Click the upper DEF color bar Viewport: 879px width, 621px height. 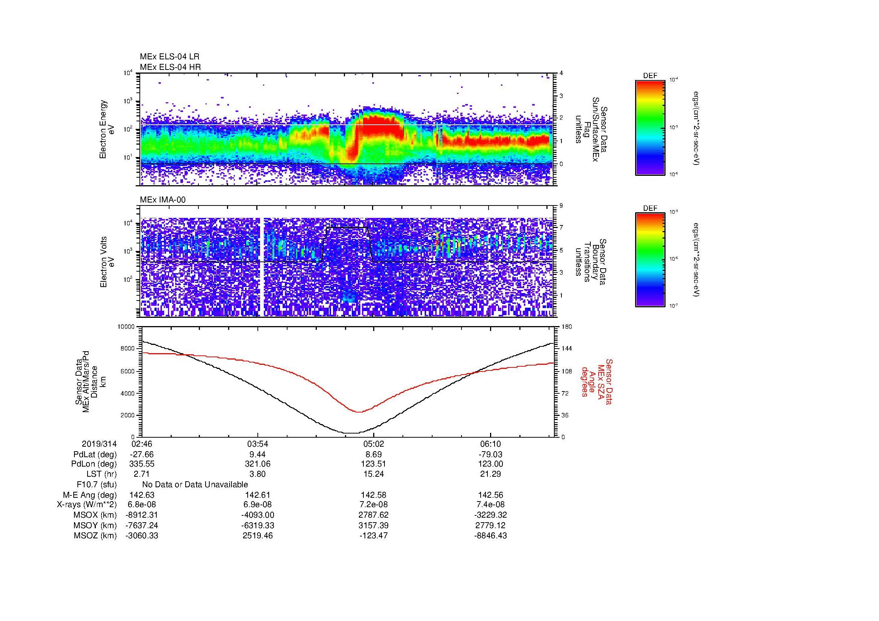(650, 127)
